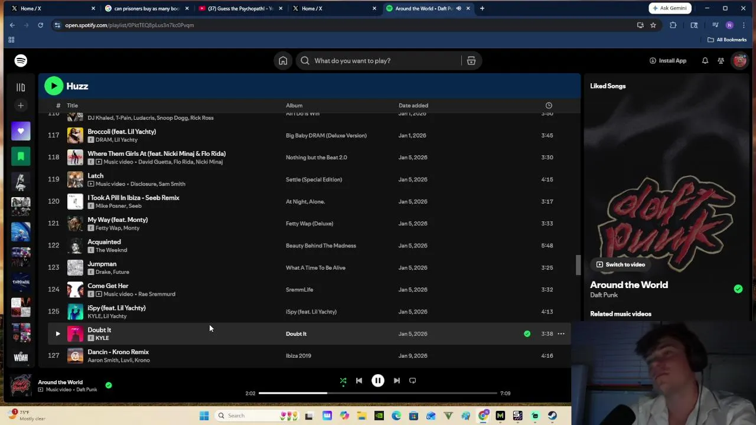Open Your Episodes green bookmark tile

tap(21, 156)
